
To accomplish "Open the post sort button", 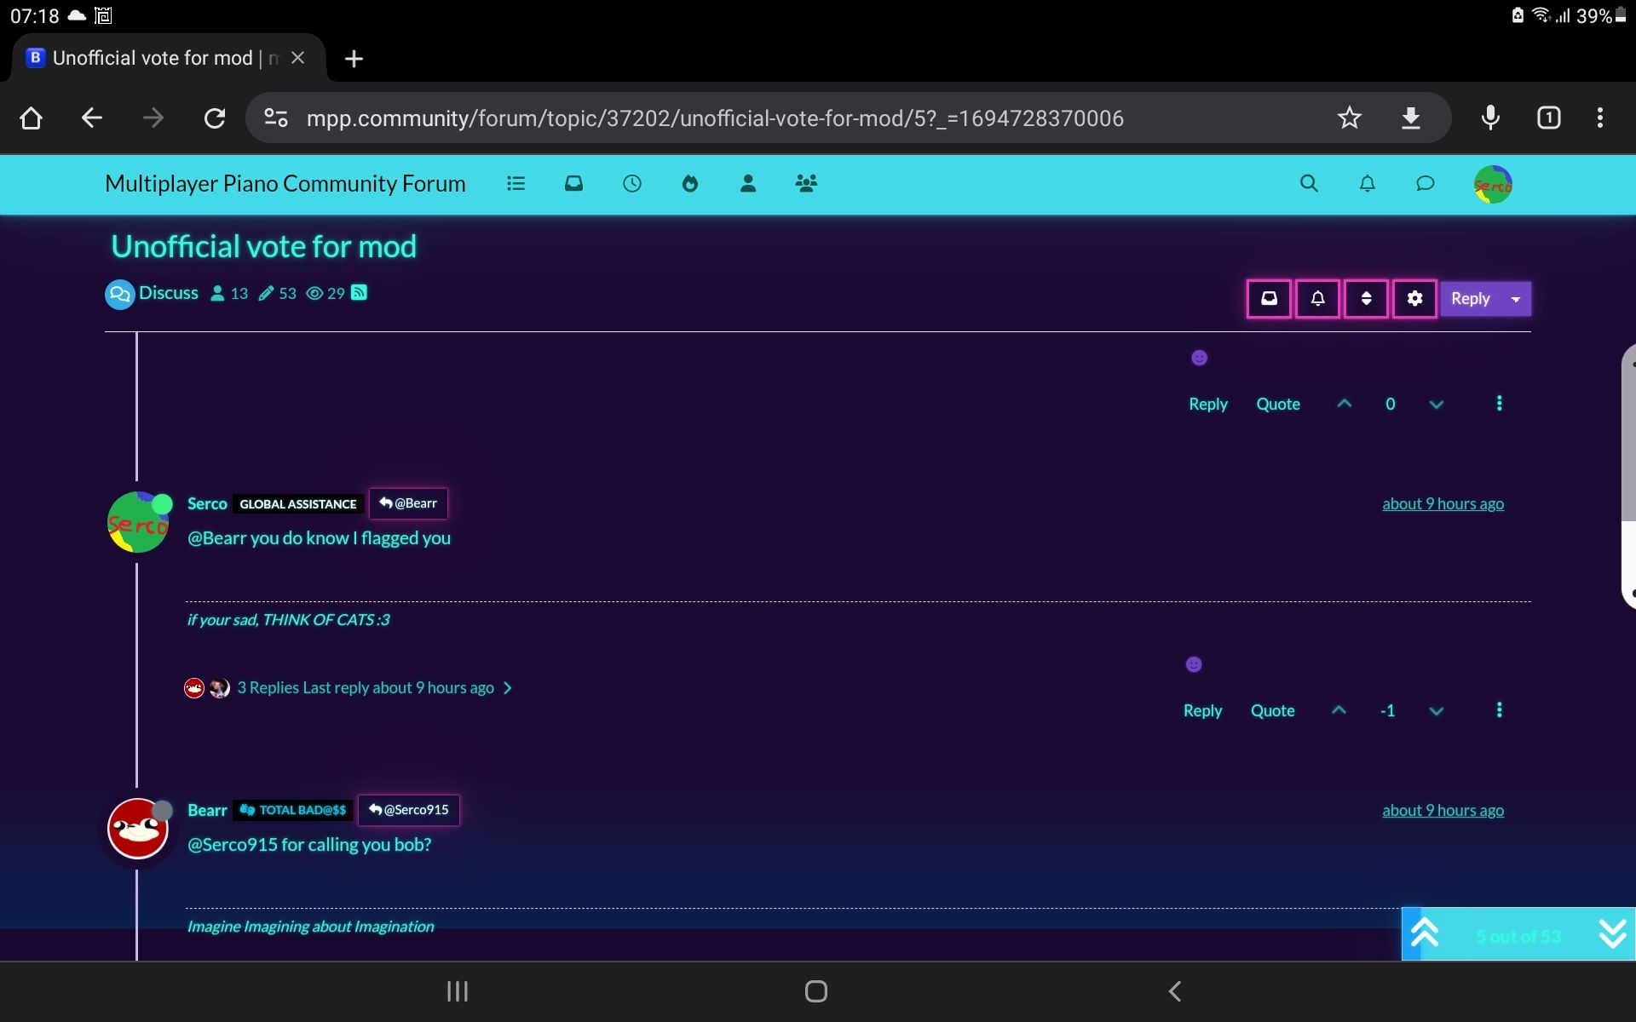I will tap(1366, 299).
